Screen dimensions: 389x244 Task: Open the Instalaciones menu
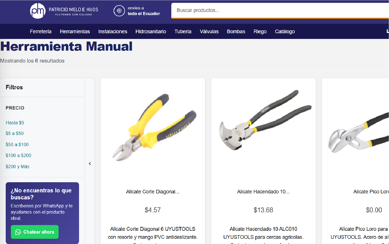point(113,31)
